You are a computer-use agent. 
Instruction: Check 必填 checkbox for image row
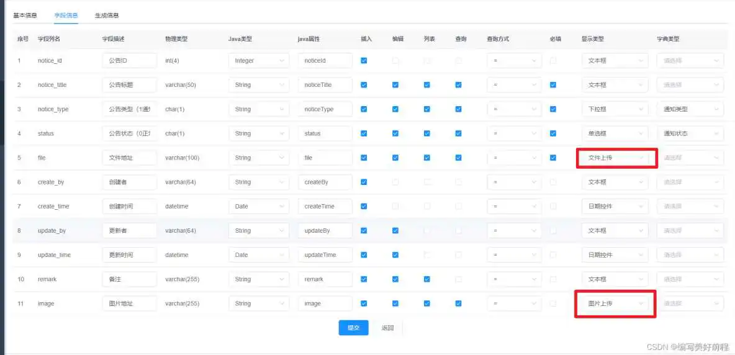[553, 303]
